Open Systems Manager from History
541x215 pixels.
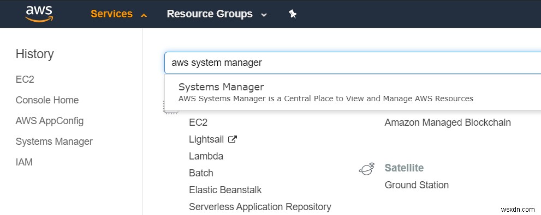click(54, 142)
